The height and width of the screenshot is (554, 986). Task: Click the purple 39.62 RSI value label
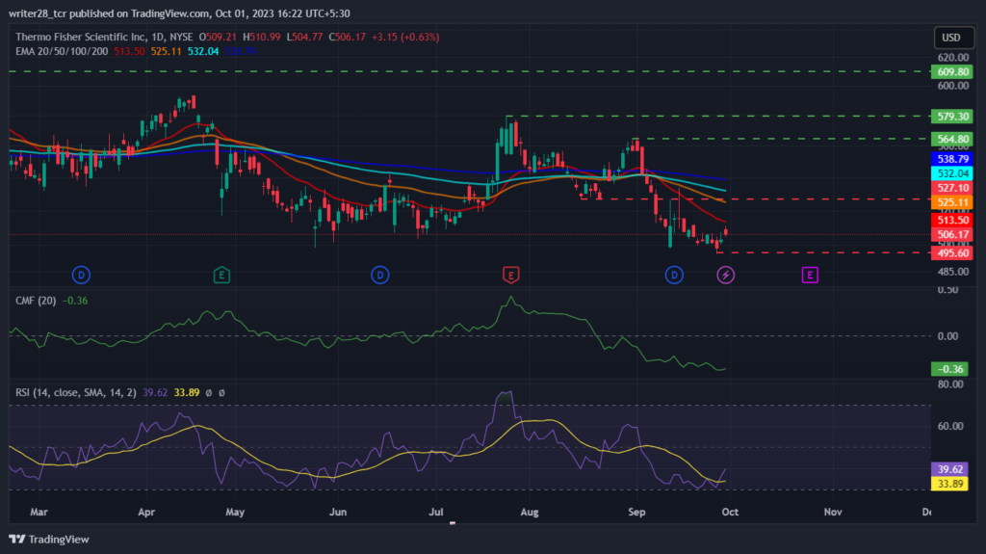coord(949,469)
